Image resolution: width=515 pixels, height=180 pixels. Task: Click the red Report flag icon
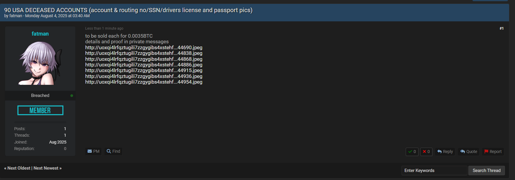click(486, 152)
